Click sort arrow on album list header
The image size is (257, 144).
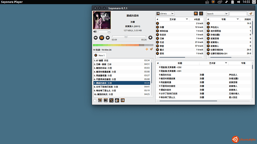coord(238,19)
